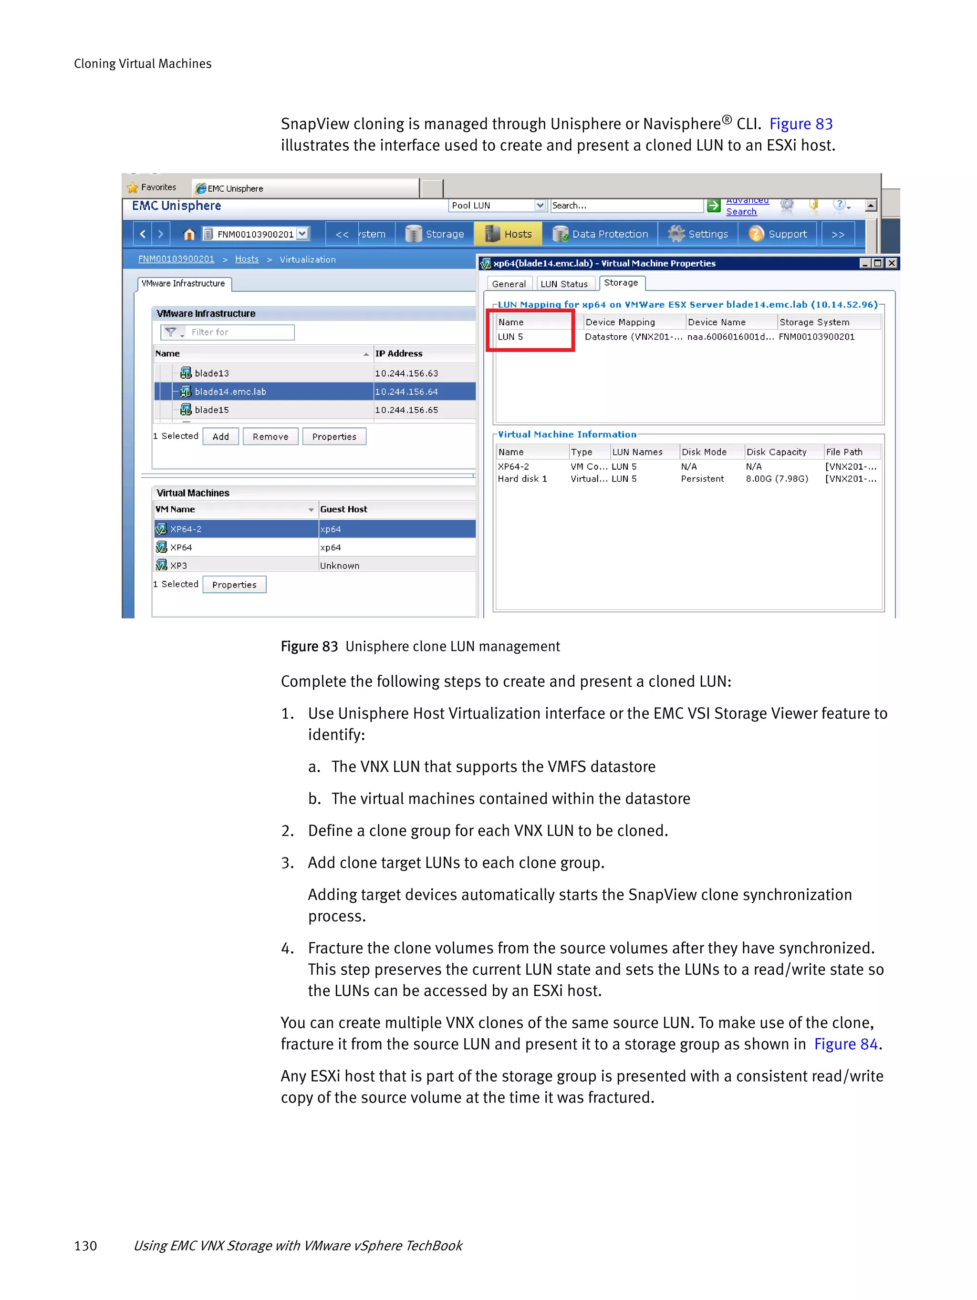The height and width of the screenshot is (1300, 977).
Task: Click the blade14.emc.lab host icon
Action: (186, 392)
